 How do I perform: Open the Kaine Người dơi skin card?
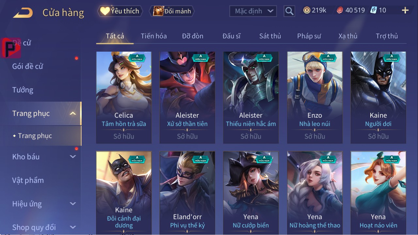point(378,97)
